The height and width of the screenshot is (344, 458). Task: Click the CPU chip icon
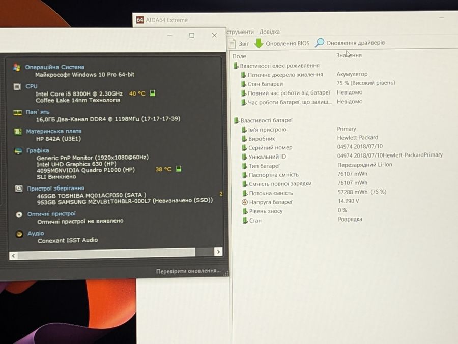[x=17, y=87]
